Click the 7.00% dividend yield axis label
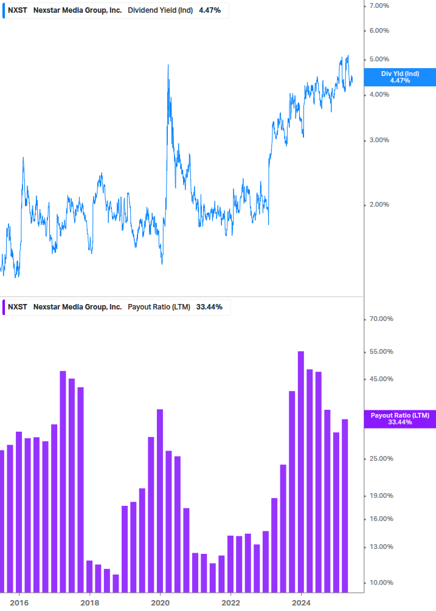The width and height of the screenshot is (436, 611). coord(379,6)
